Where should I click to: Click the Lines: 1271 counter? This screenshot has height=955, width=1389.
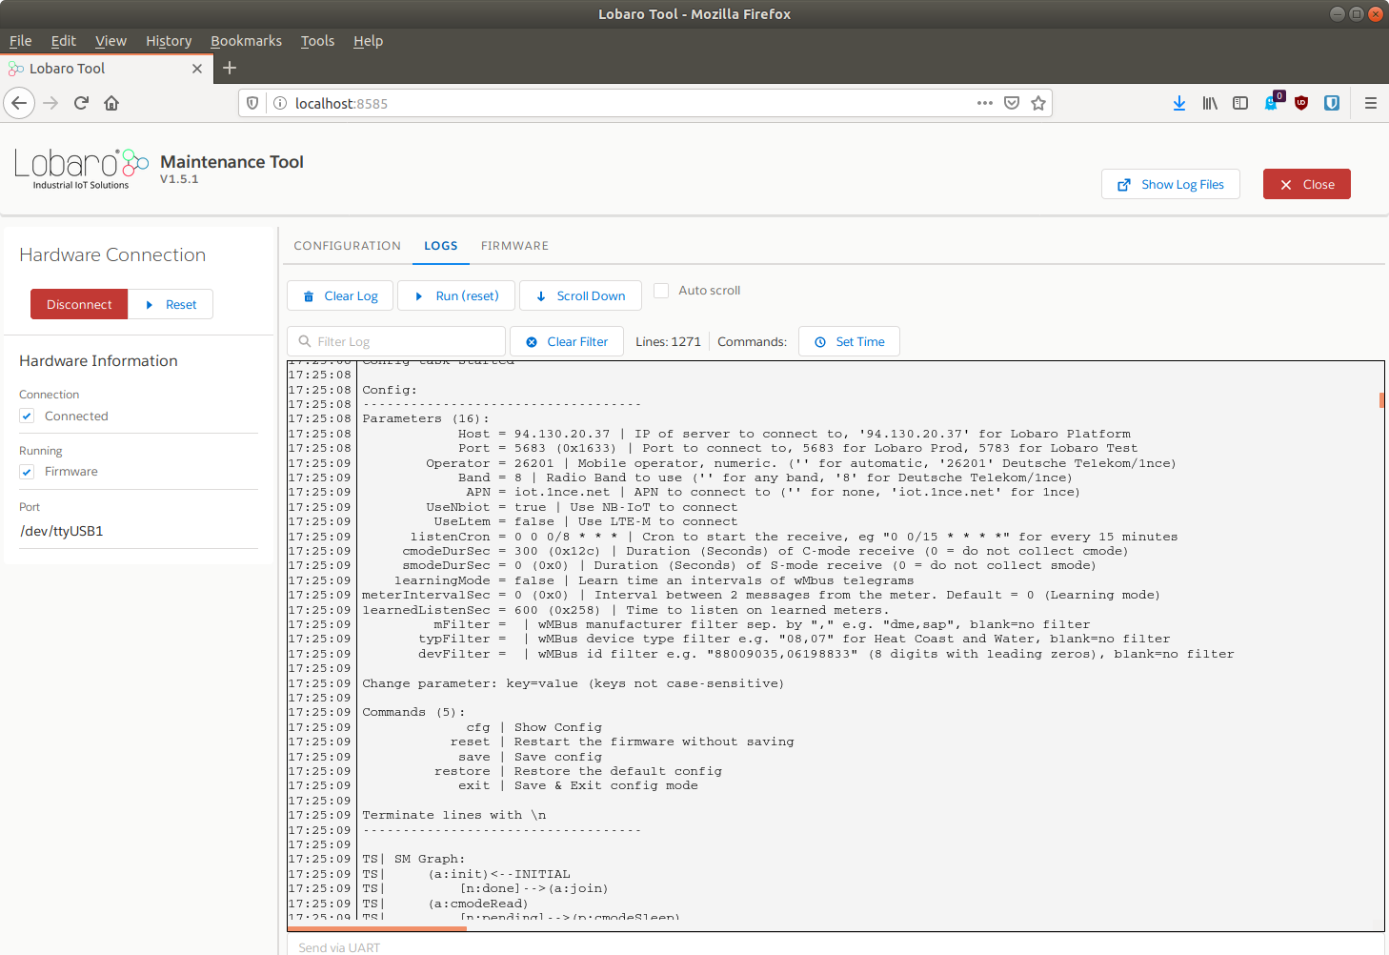click(668, 341)
